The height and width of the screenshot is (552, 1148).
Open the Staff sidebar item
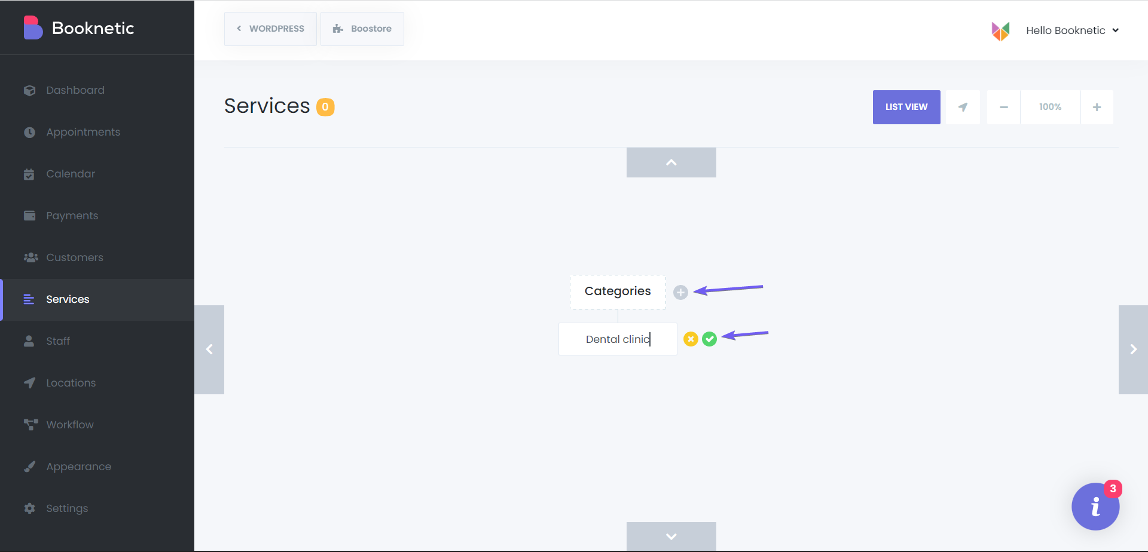97,341
